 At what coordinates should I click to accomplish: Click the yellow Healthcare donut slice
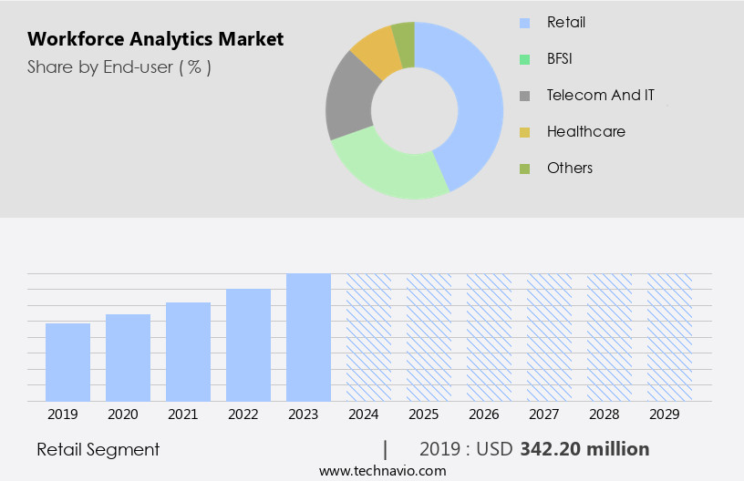tap(376, 53)
